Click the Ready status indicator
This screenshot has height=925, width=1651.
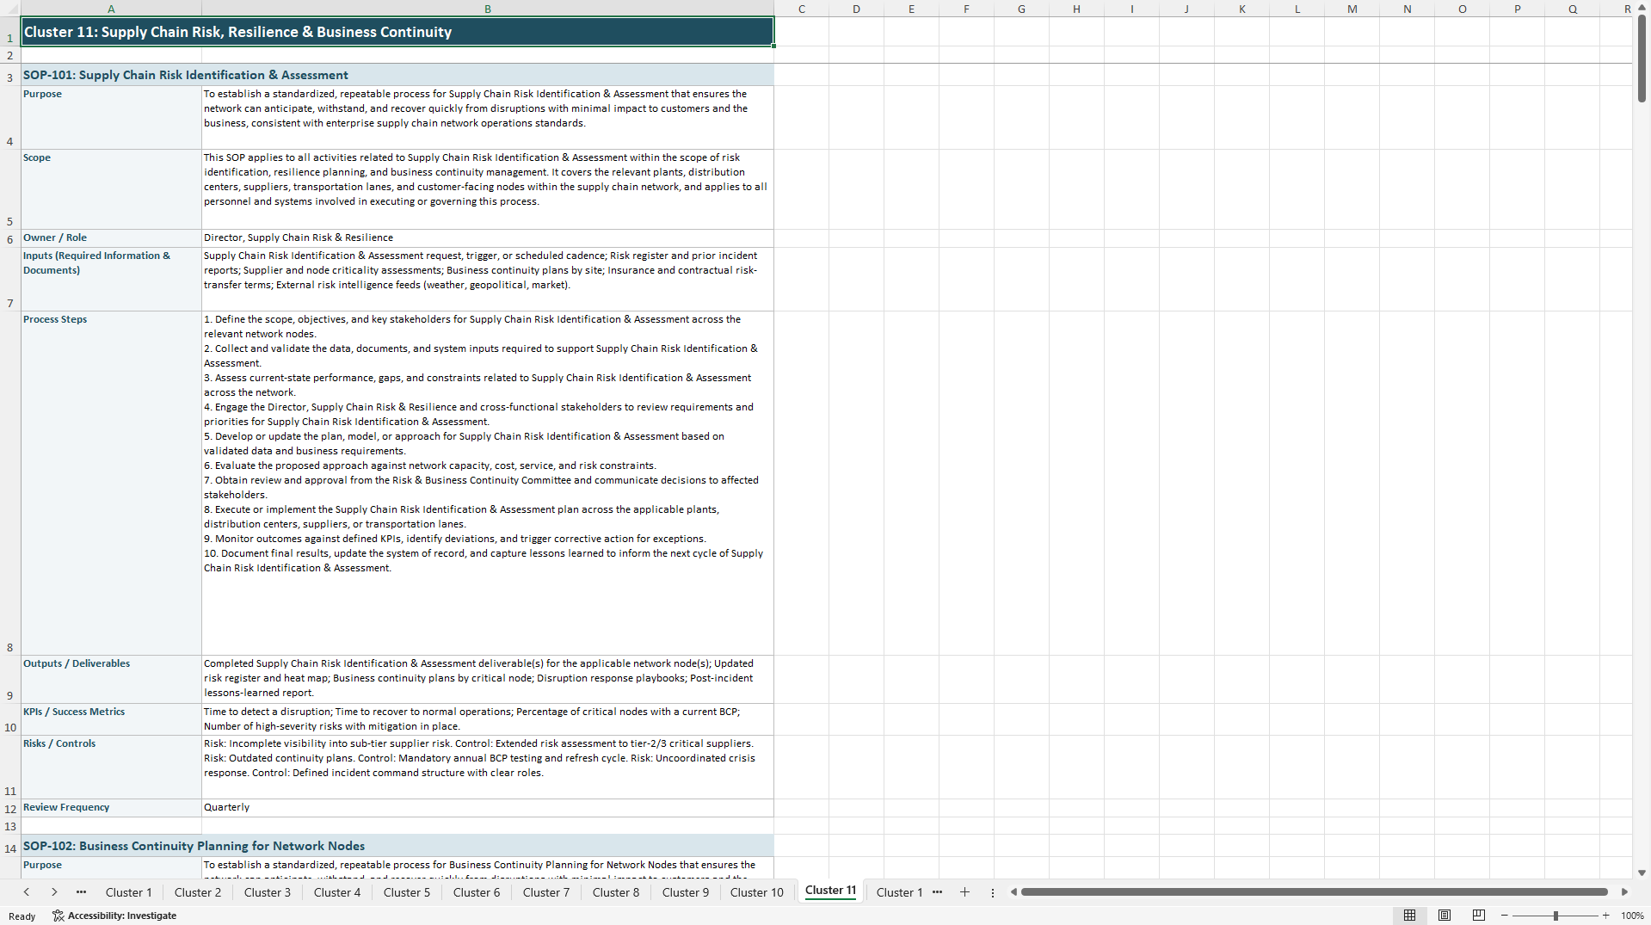(x=22, y=916)
